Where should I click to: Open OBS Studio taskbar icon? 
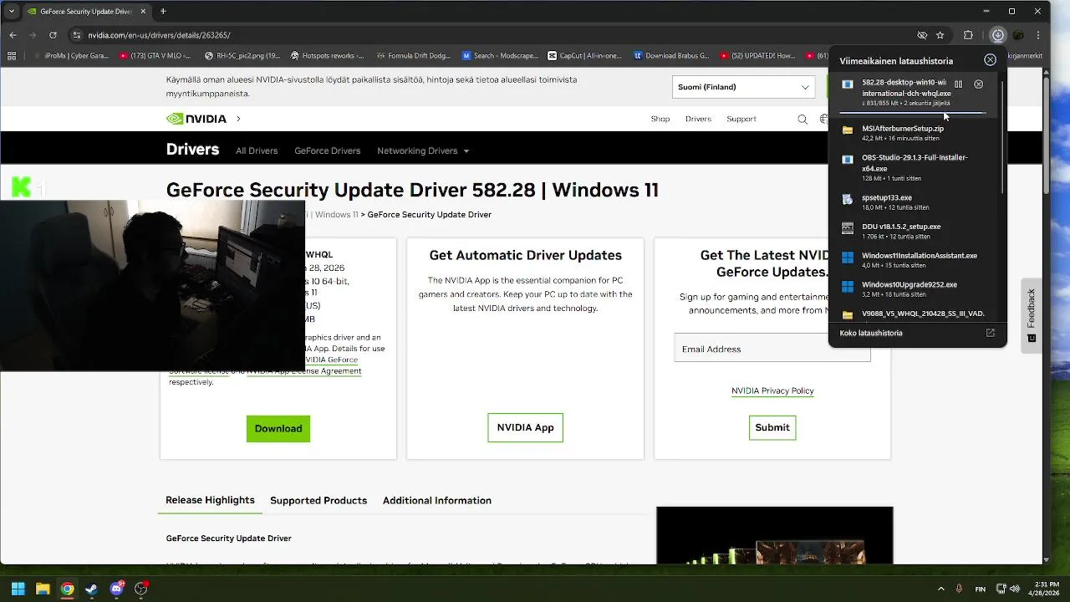(140, 589)
